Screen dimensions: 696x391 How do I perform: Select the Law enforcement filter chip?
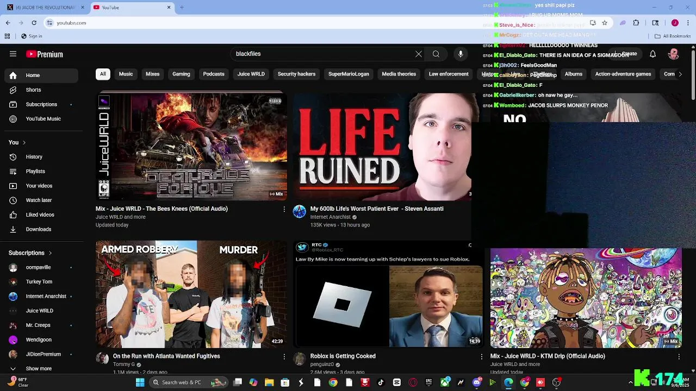pyautogui.click(x=449, y=74)
